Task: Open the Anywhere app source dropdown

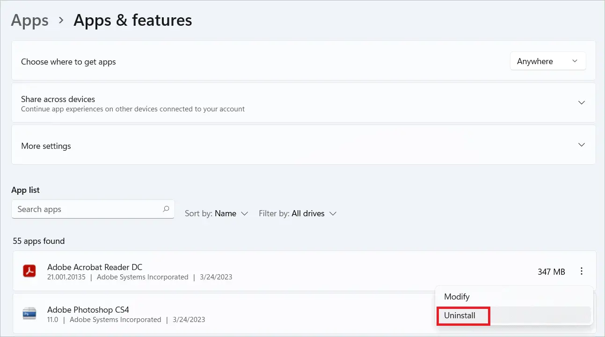Action: [547, 61]
